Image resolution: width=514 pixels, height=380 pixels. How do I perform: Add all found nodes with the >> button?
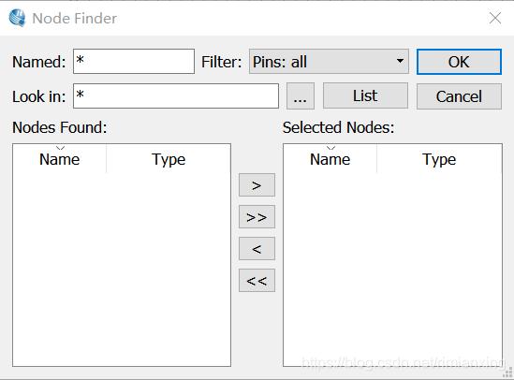click(257, 217)
